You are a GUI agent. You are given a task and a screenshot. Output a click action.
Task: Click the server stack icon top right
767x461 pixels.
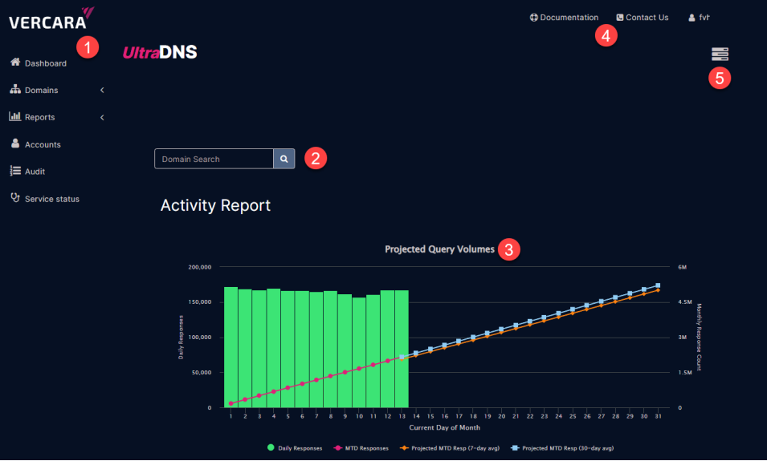coord(720,54)
